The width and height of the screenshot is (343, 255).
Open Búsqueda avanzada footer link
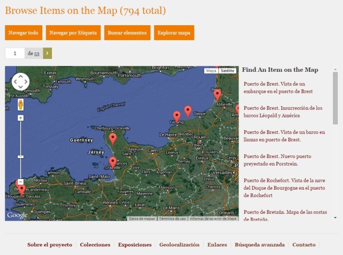click(259, 245)
